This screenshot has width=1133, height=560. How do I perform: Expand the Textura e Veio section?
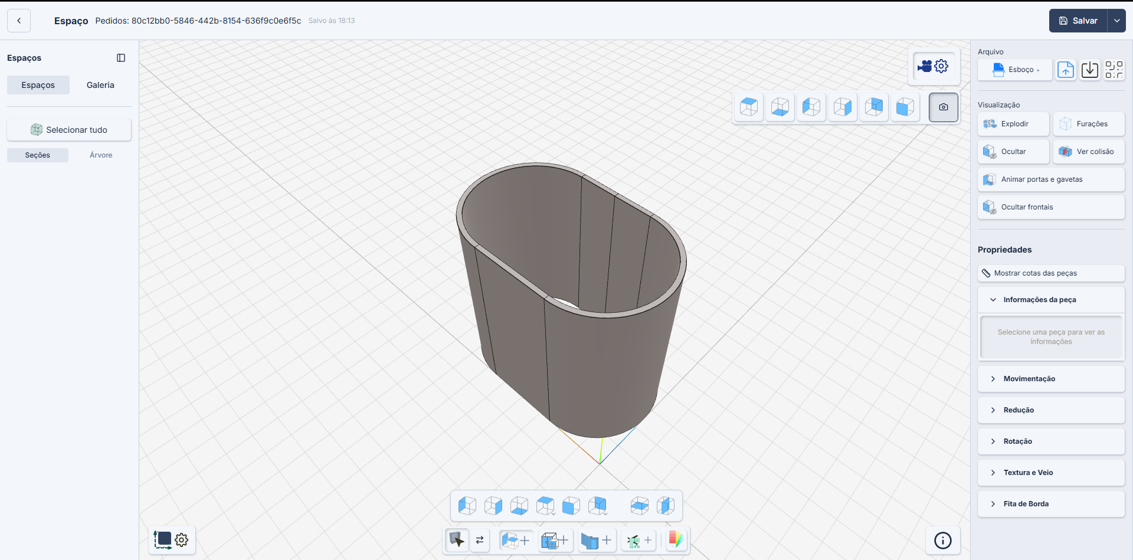[x=1051, y=473]
